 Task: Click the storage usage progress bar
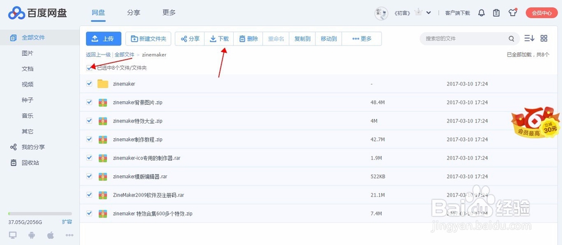pos(40,214)
